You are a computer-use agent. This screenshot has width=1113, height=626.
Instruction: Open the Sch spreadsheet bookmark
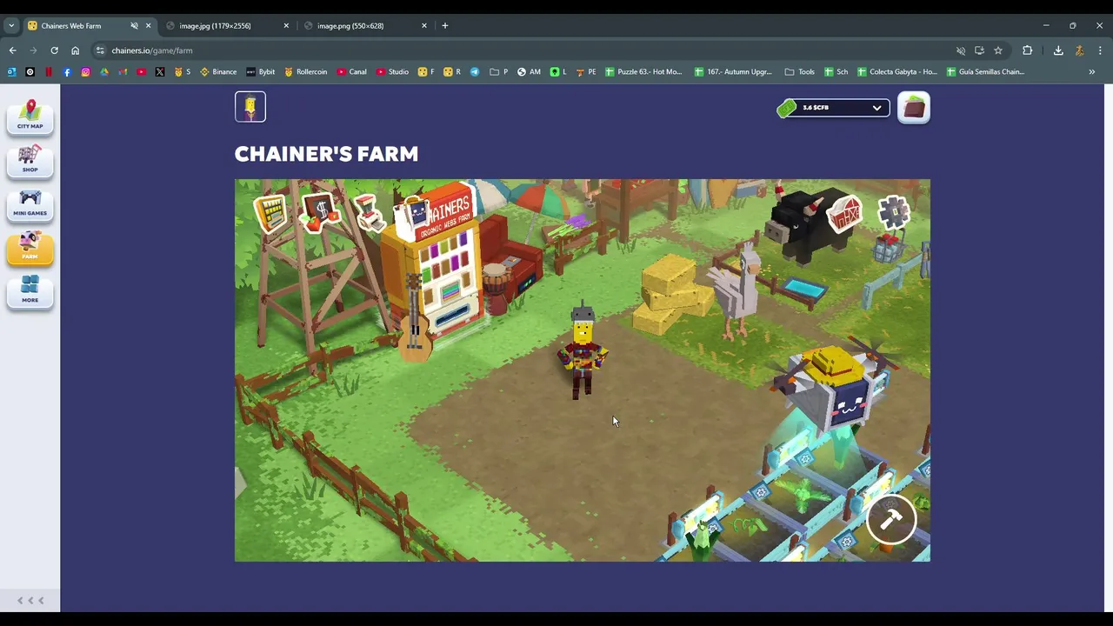pos(836,71)
